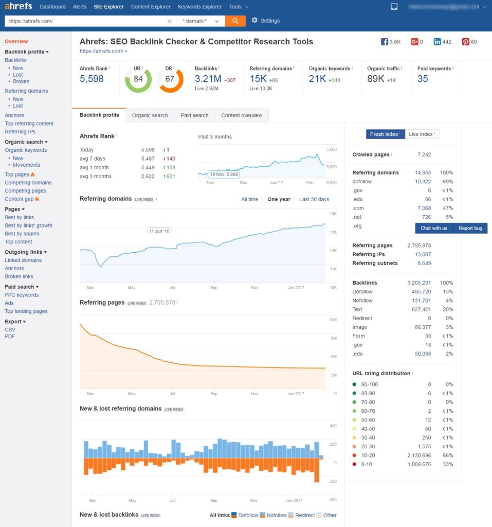The height and width of the screenshot is (527, 492).
Task: Click the Other legend color swatch
Action: 319,515
